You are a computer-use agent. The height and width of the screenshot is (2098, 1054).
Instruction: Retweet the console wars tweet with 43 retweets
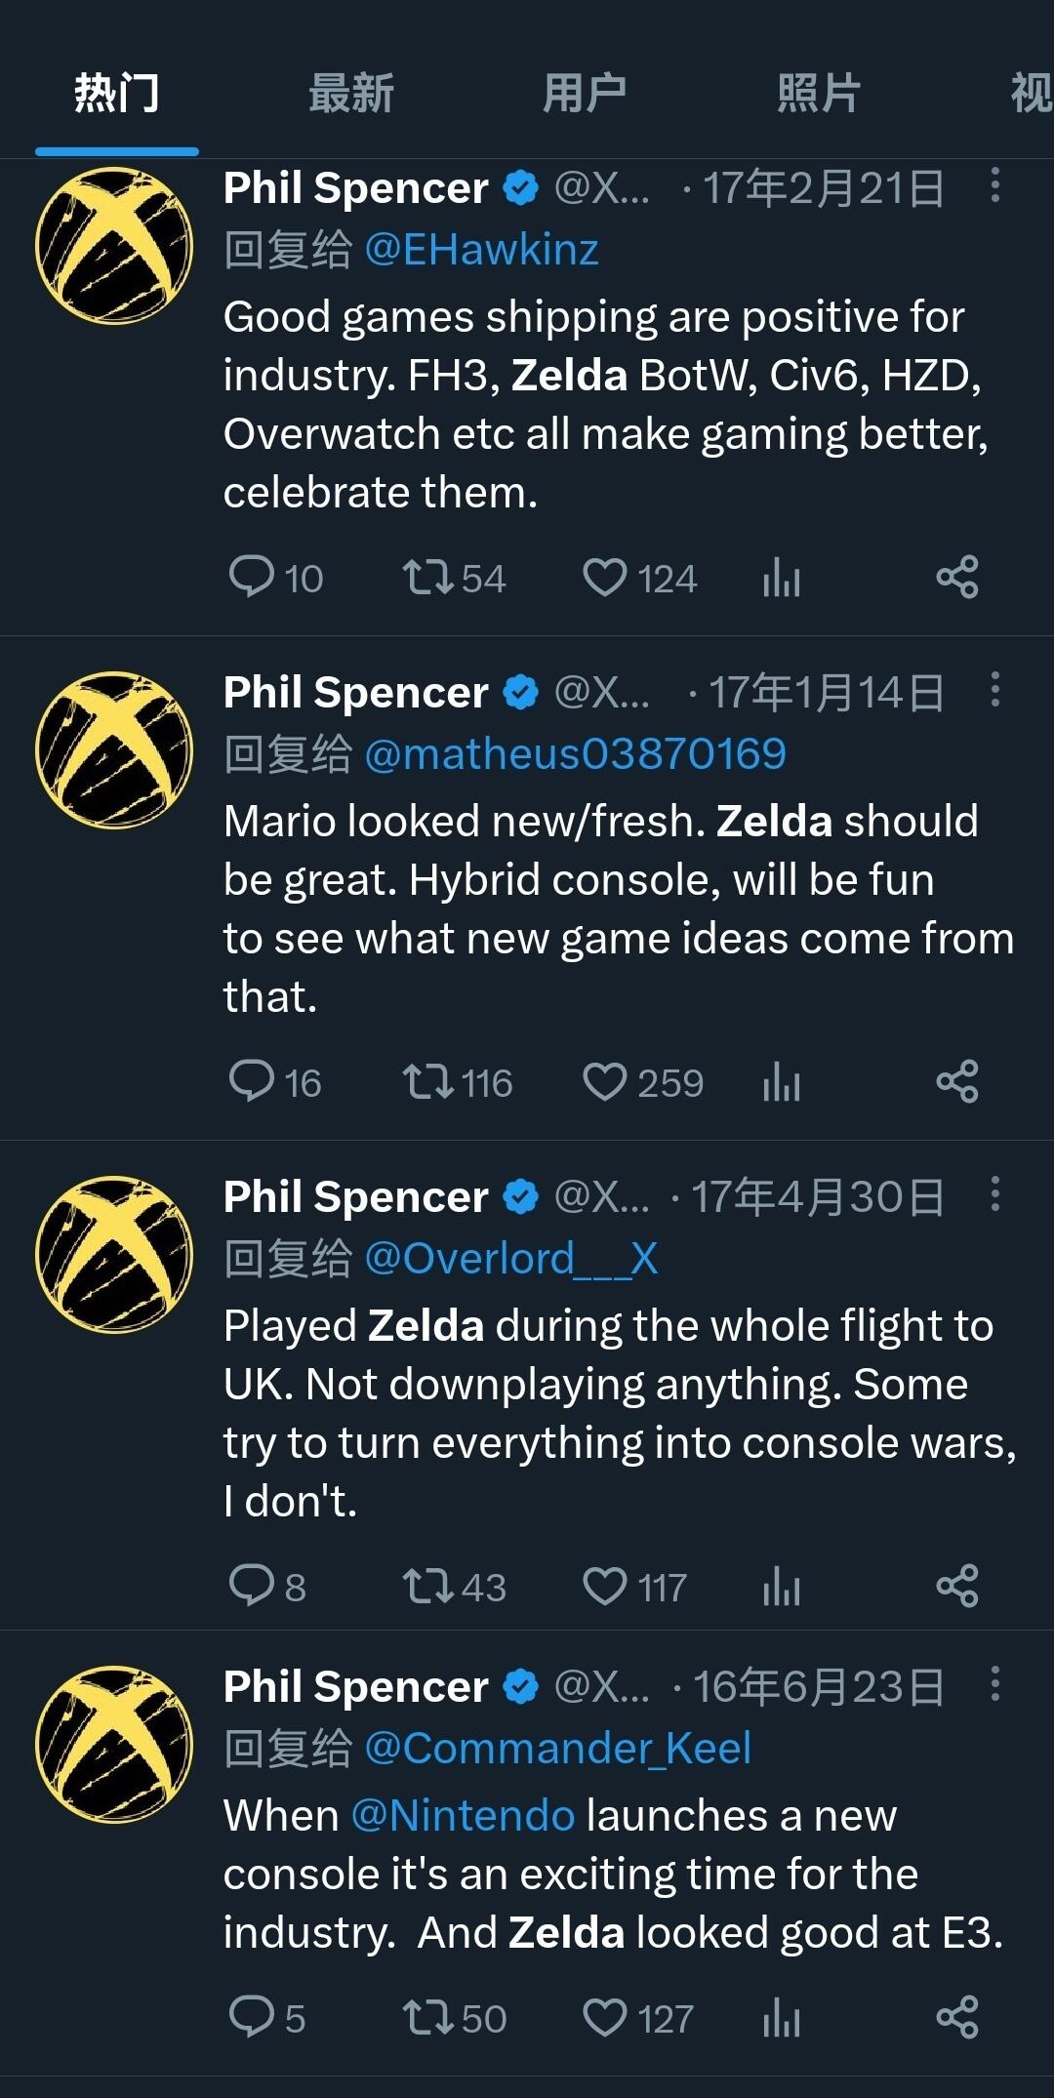(x=454, y=1587)
